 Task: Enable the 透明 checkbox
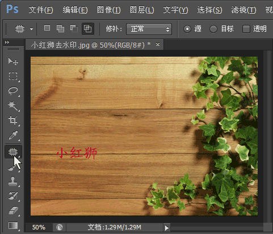246,29
